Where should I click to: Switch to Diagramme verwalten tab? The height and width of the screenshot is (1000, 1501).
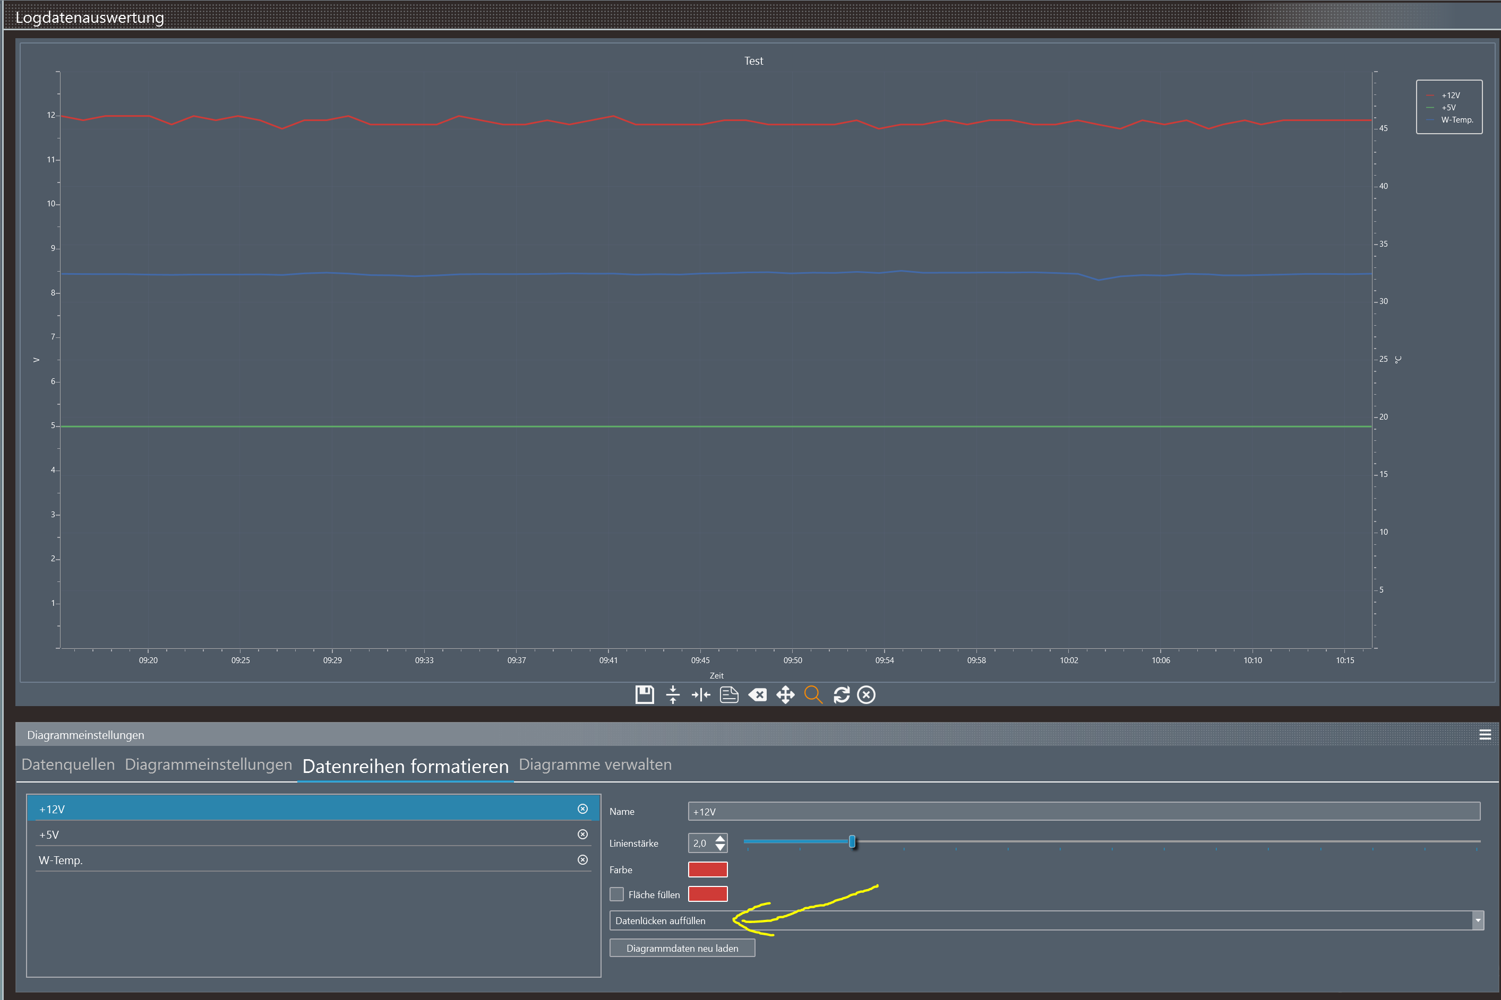[595, 764]
